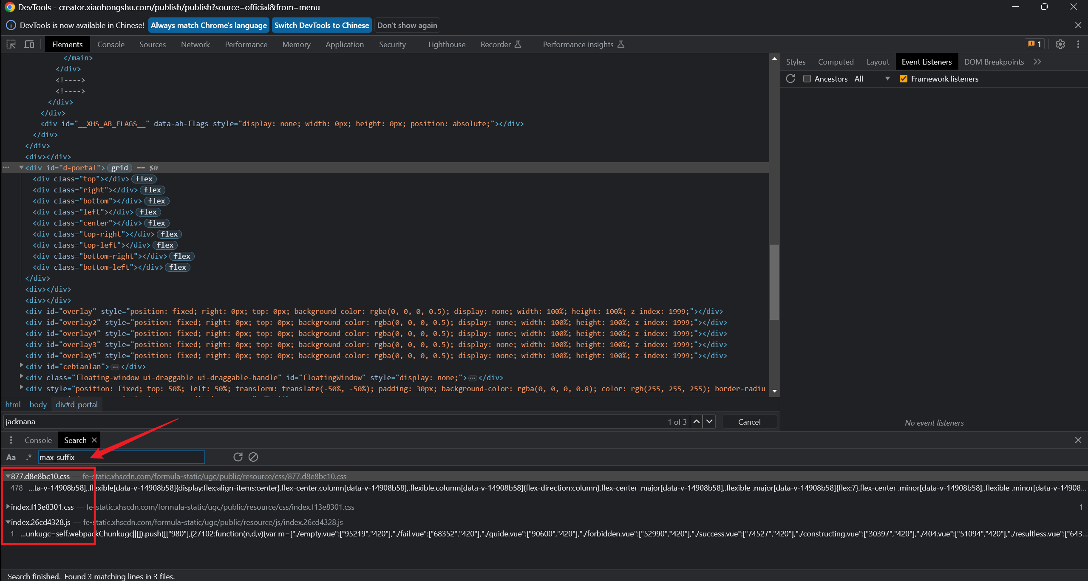1088x581 pixels.
Task: Toggle flex badge on class top div
Action: 144,179
